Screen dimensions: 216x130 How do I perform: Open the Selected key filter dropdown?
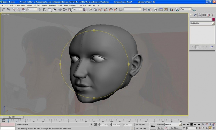tap(173, 125)
